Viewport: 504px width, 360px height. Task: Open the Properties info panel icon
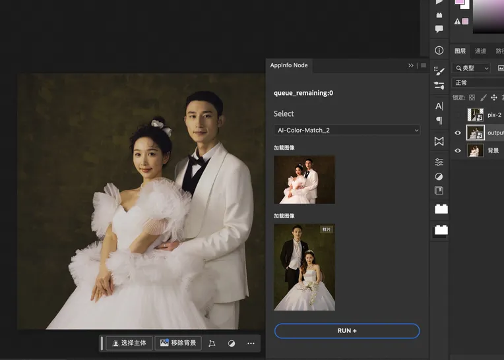tap(439, 51)
